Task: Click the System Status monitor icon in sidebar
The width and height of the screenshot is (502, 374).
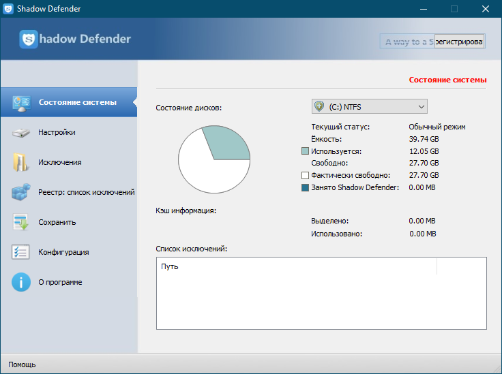Action: 21,104
